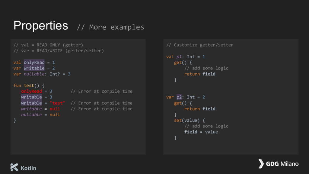Viewport: 309px width, 174px height.
Task: Click 'return field' in the p1 getter
Action: pyautogui.click(x=200, y=74)
